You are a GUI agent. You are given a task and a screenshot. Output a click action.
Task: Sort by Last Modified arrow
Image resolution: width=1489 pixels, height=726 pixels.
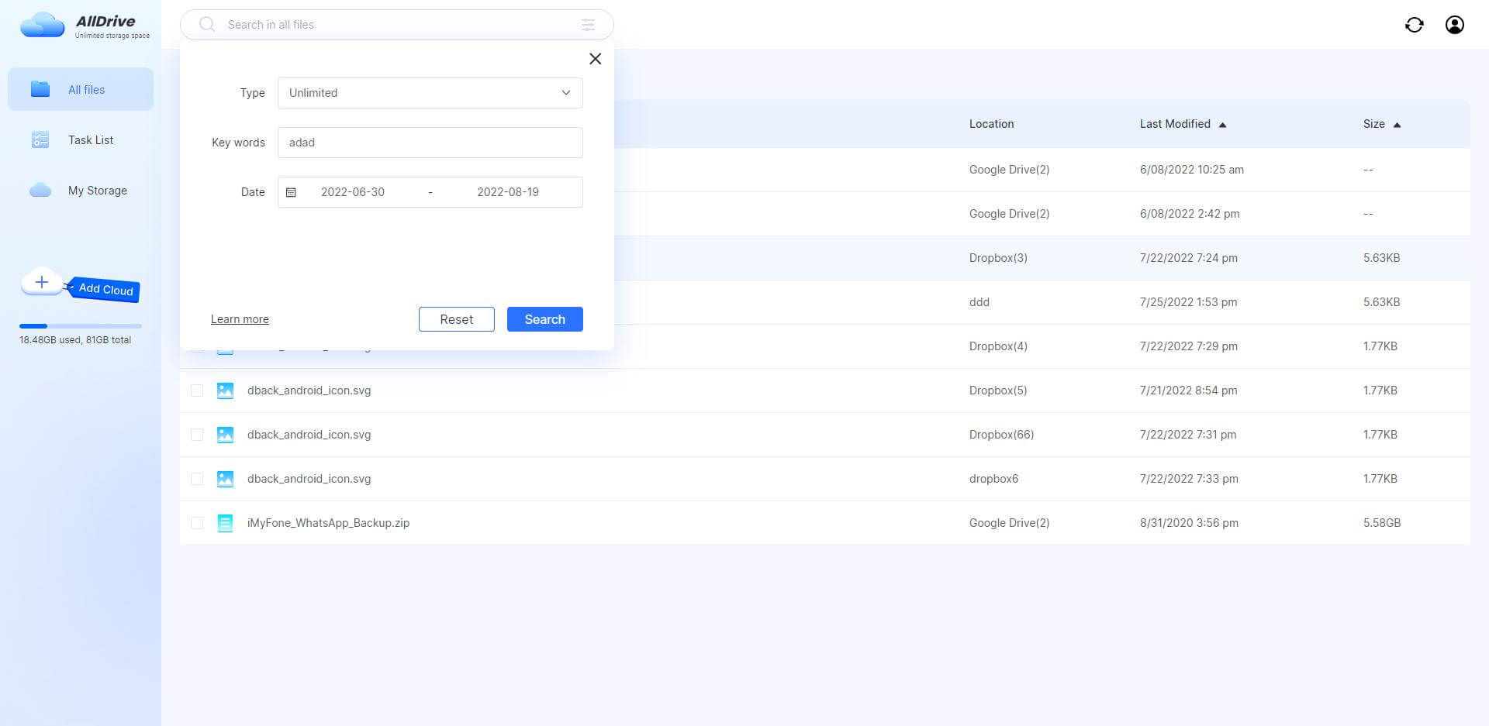pos(1222,125)
